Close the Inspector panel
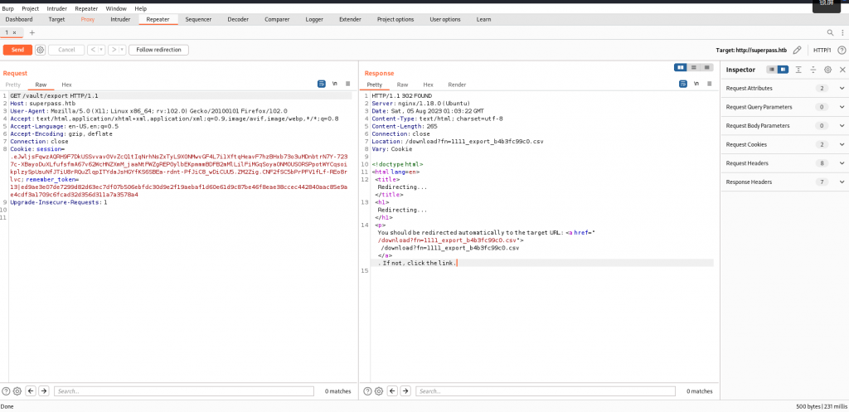This screenshot has height=412, width=849. [x=842, y=70]
